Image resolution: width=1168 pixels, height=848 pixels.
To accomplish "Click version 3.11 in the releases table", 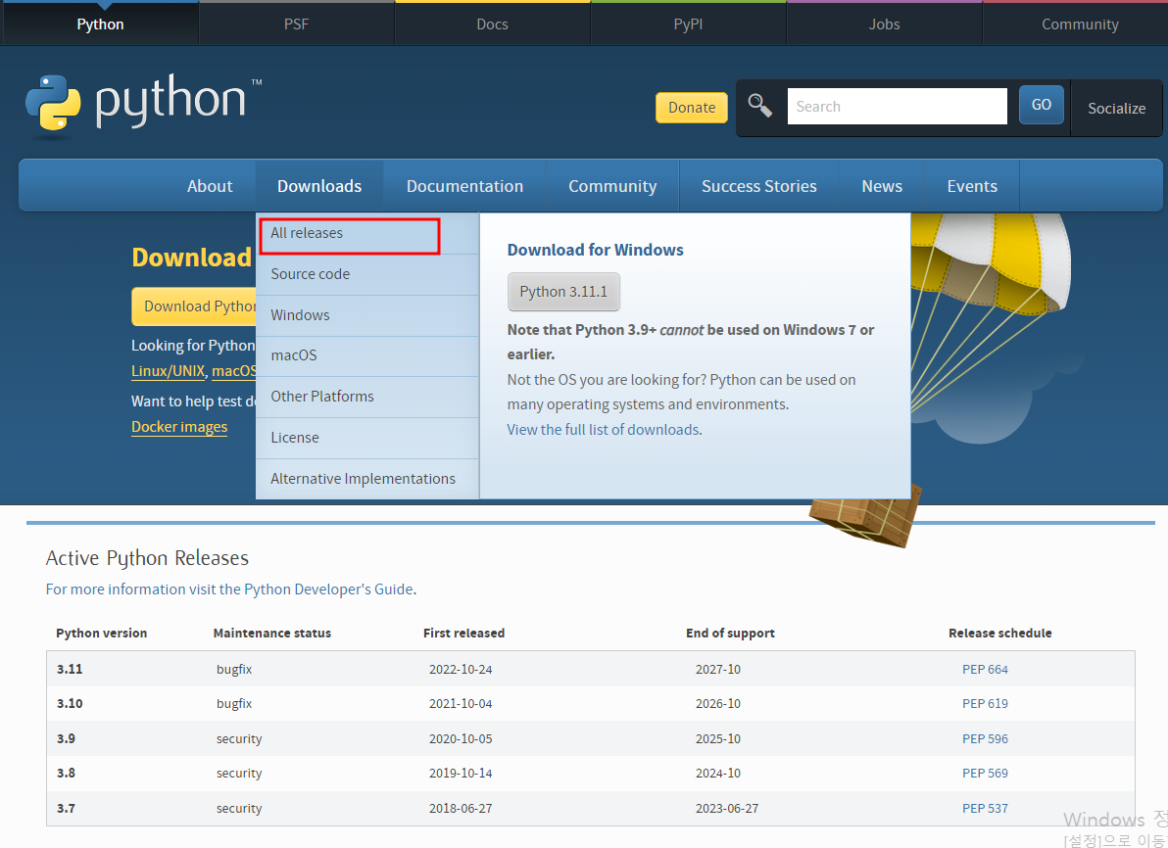I will [70, 669].
